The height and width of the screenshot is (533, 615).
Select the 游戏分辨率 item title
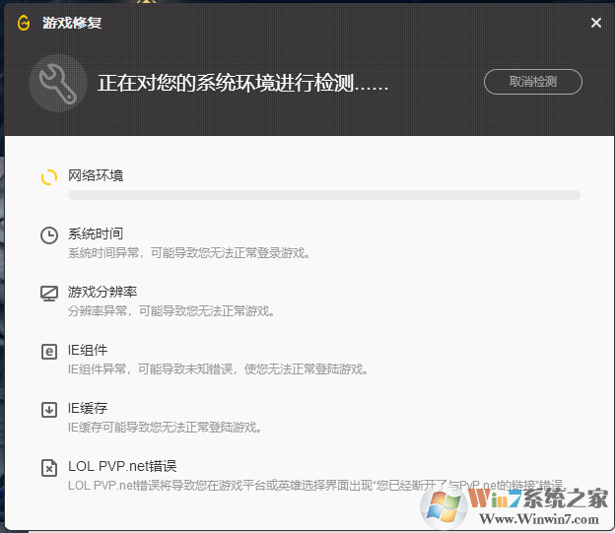click(x=102, y=292)
